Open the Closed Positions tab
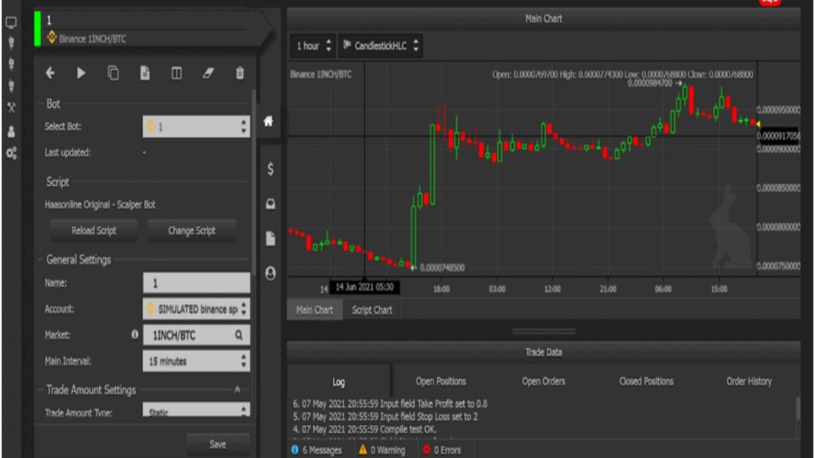 tap(646, 381)
